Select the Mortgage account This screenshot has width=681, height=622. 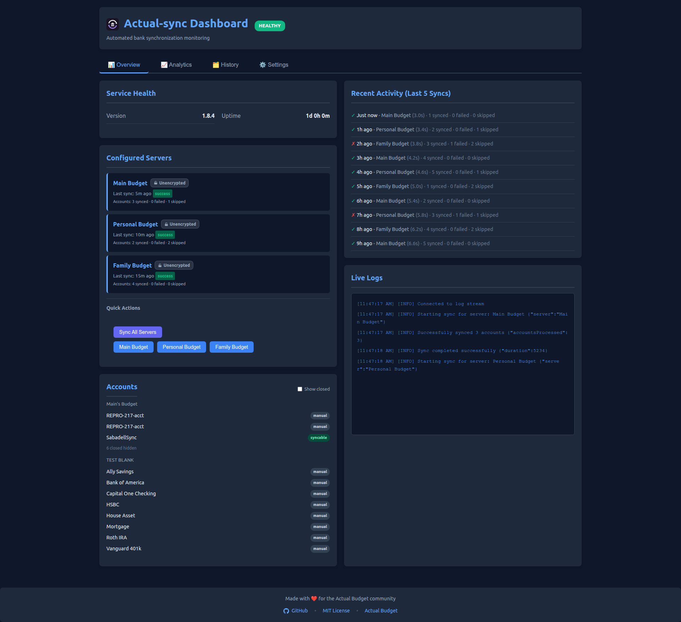(218, 527)
